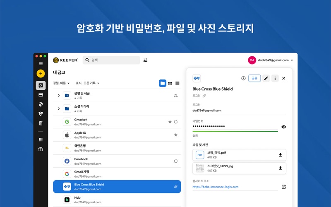Image resolution: width=331 pixels, height=207 pixels.
Task: Open the trash bin in sidebar
Action: (x=41, y=123)
